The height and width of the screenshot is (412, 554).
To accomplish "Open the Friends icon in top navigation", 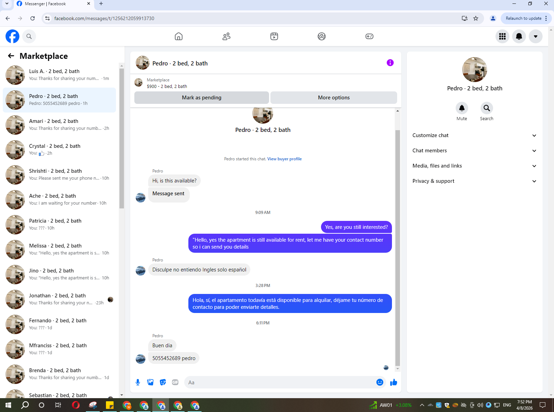I will pyautogui.click(x=226, y=36).
